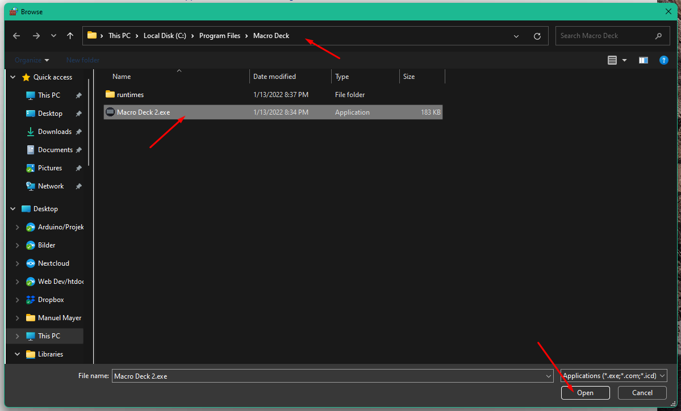The image size is (681, 411).
Task: Click the runtimes folder icon
Action: (110, 94)
